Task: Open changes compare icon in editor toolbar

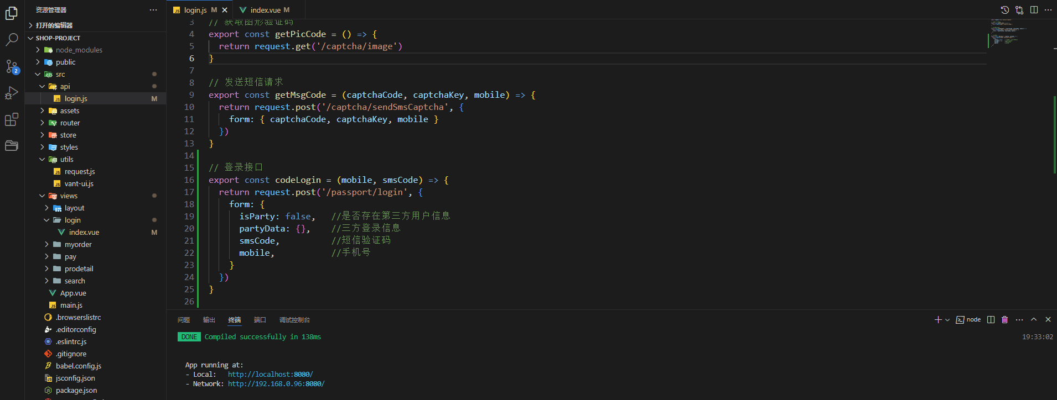Action: (x=1019, y=10)
